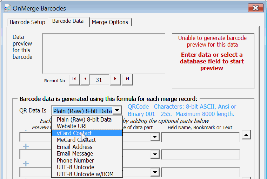Screen dimensions: 267x179
Task: Click the move-up arrow beside first row
Action: tap(247, 135)
